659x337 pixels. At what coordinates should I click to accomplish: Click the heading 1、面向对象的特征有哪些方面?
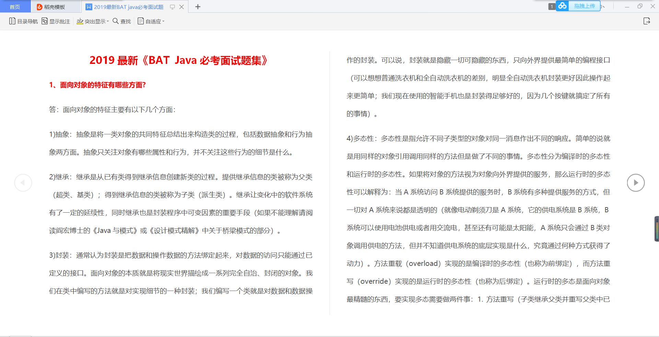[x=97, y=85]
